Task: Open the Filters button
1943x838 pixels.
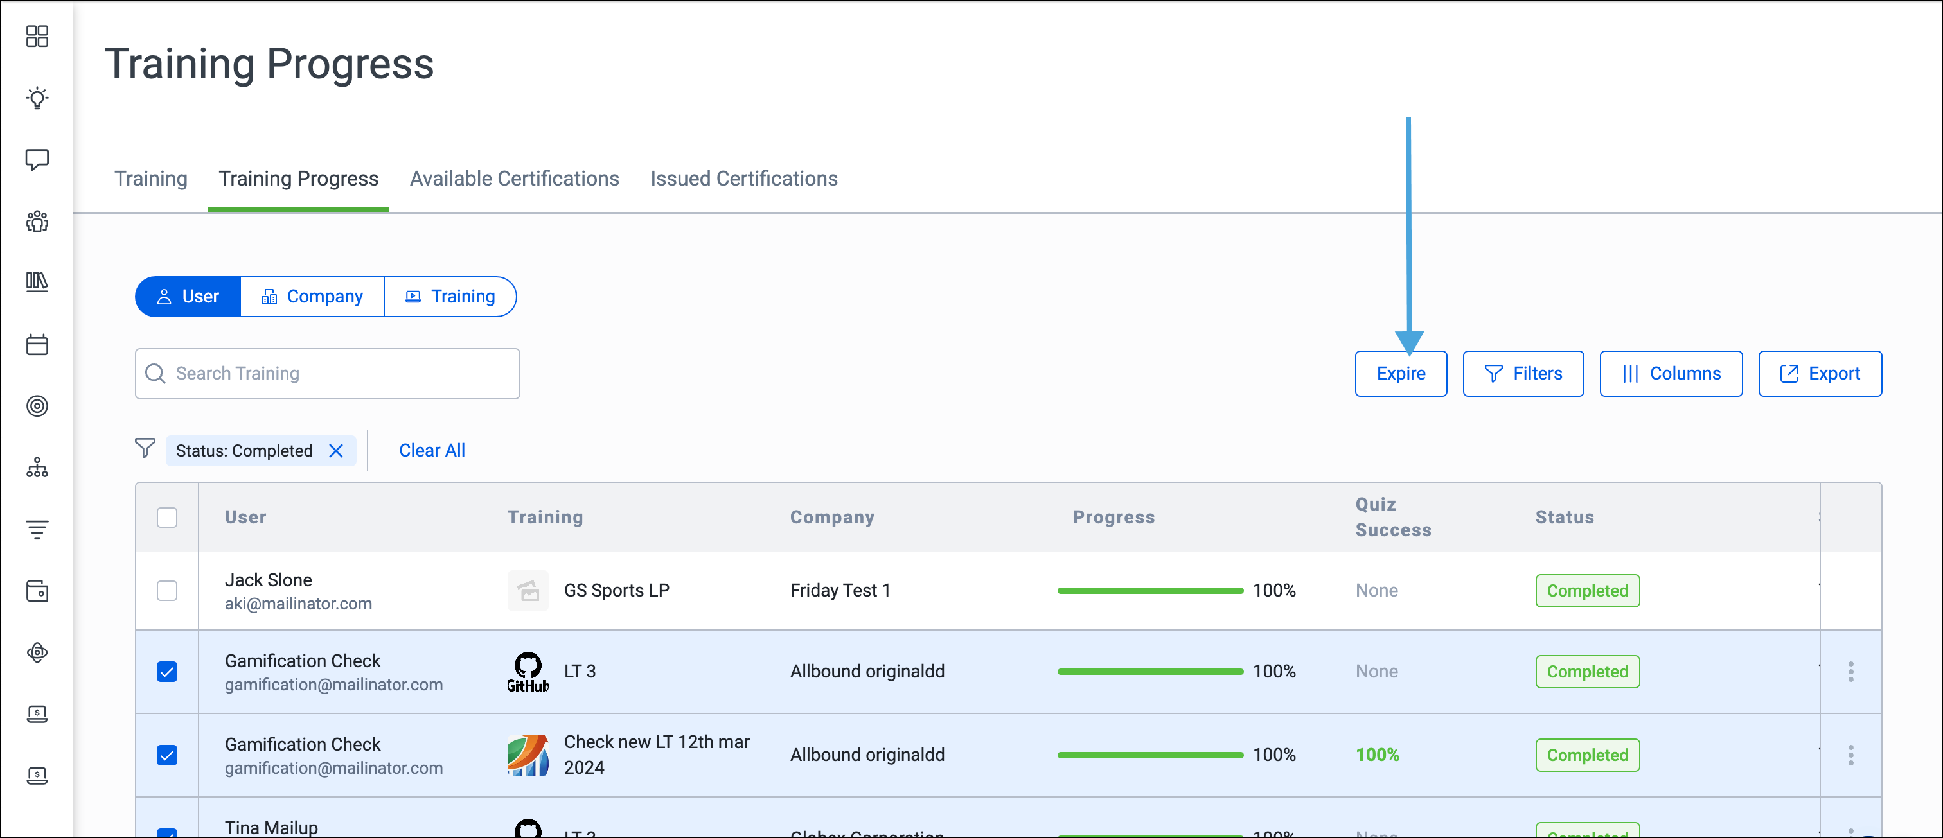Action: point(1523,374)
